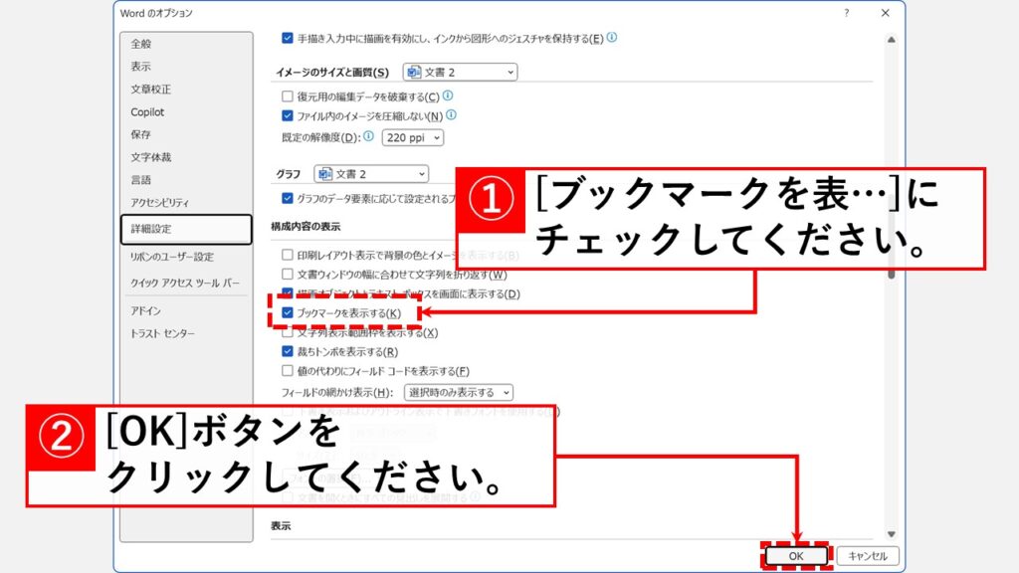The height and width of the screenshot is (573, 1019).
Task: Open the 文章校正 category
Action: click(151, 89)
